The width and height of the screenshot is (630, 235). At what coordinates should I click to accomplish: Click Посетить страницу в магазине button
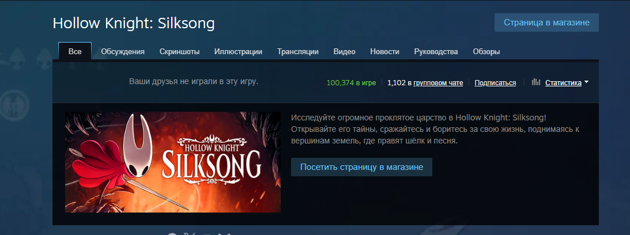tap(361, 167)
